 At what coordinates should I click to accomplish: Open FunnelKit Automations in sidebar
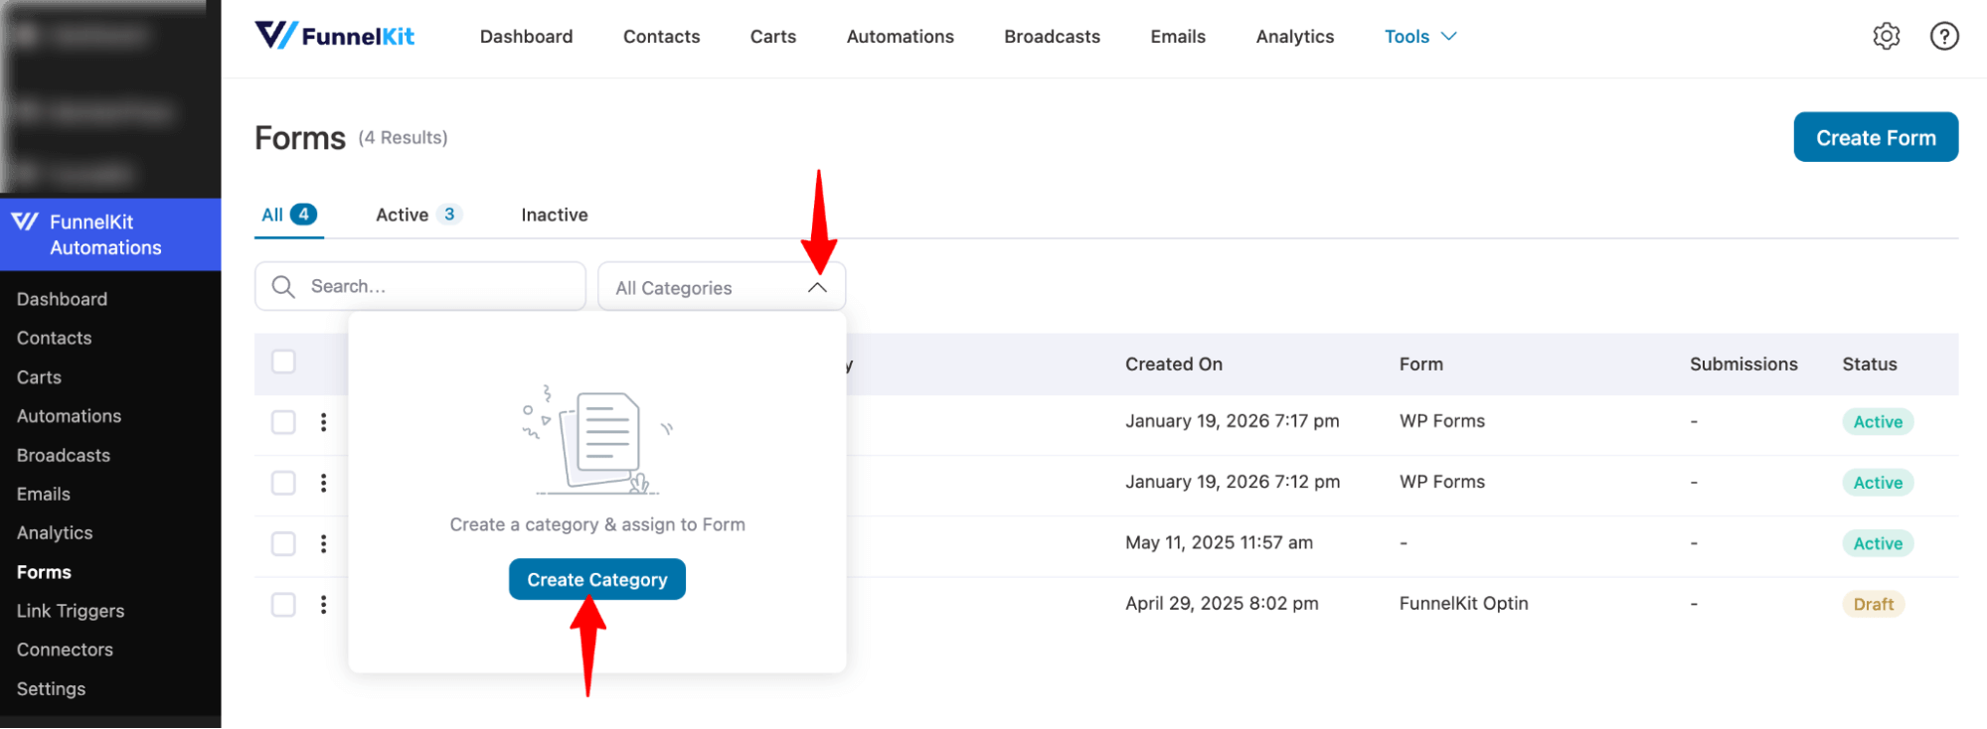click(110, 234)
